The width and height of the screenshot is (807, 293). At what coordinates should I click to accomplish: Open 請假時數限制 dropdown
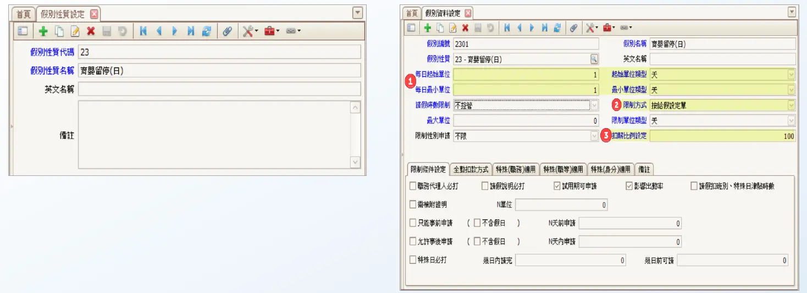click(594, 105)
